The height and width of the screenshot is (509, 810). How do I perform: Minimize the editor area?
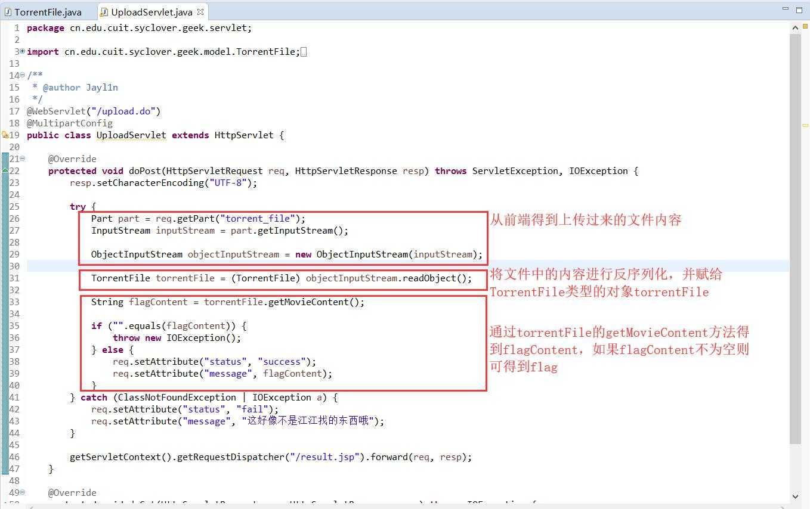tap(786, 9)
